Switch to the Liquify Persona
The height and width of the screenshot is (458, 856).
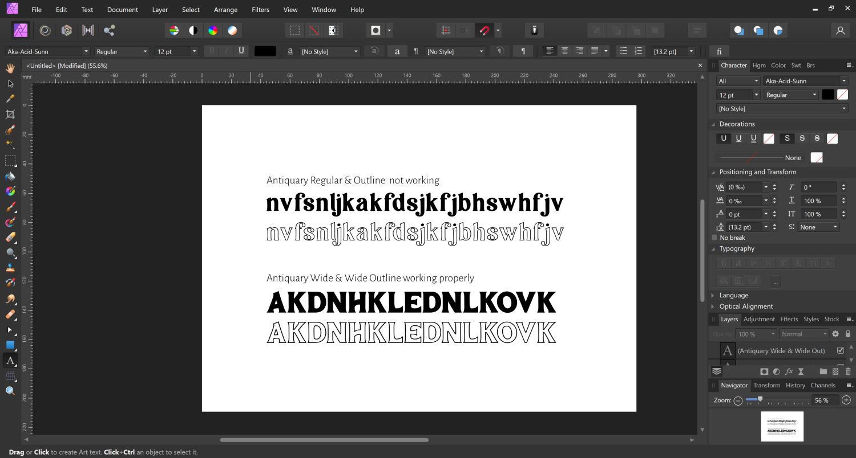[x=45, y=30]
